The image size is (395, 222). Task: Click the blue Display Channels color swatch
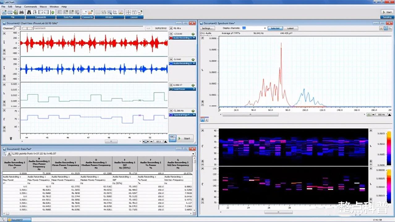pyautogui.click(x=244, y=28)
